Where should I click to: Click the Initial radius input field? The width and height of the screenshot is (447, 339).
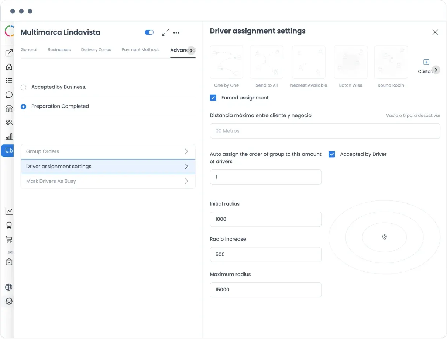[x=265, y=219]
